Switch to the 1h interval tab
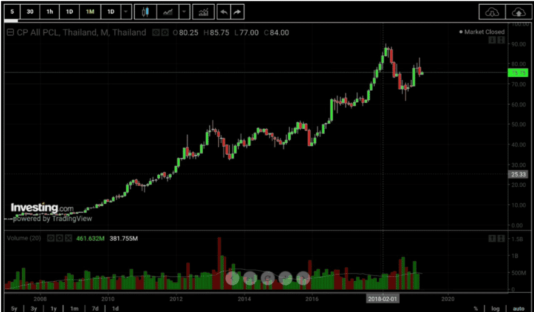The width and height of the screenshot is (534, 312). [x=50, y=12]
